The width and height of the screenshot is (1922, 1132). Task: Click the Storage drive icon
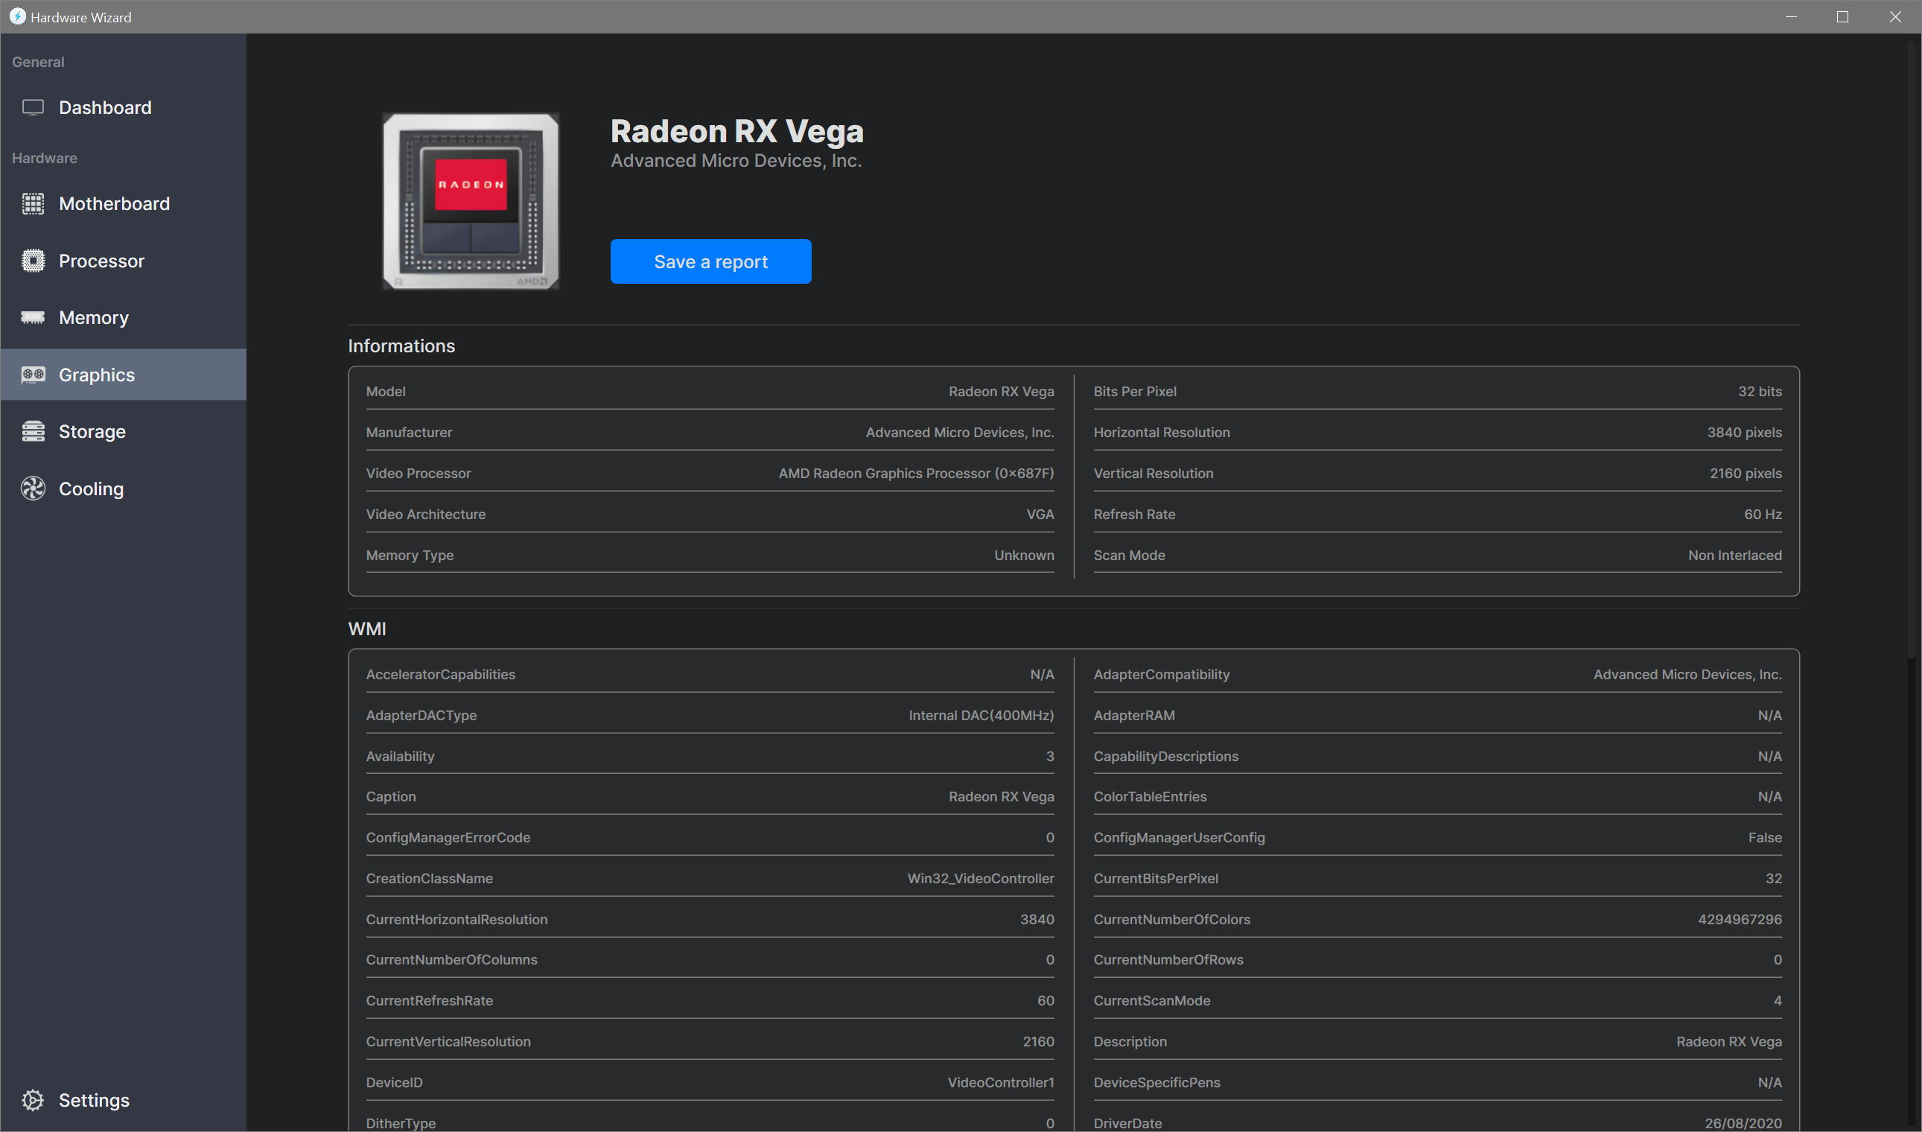(x=33, y=432)
